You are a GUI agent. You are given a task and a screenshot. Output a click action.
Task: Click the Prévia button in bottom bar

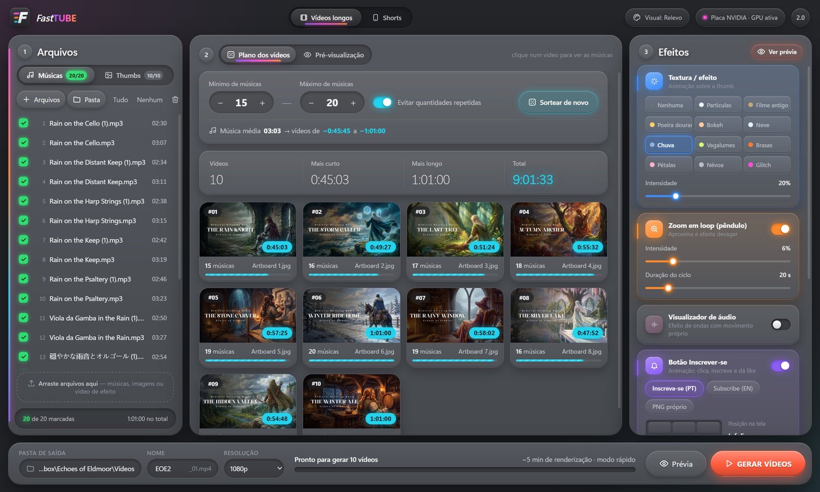676,464
